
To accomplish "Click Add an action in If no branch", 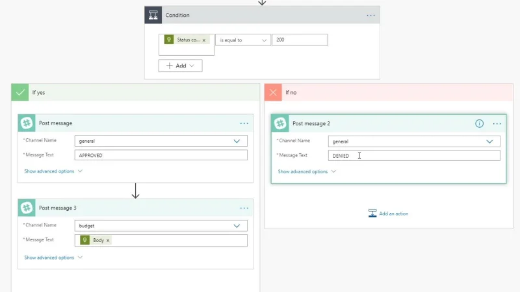I will 388,213.
